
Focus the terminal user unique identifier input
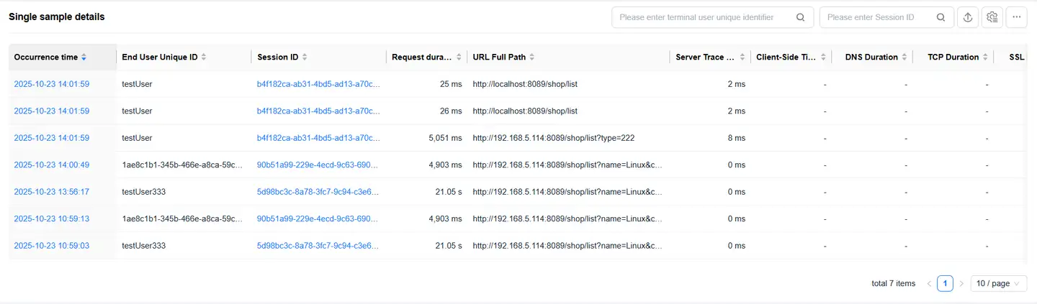(x=702, y=17)
